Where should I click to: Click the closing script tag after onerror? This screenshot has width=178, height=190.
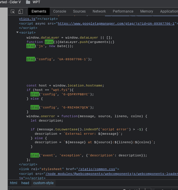point(28,165)
